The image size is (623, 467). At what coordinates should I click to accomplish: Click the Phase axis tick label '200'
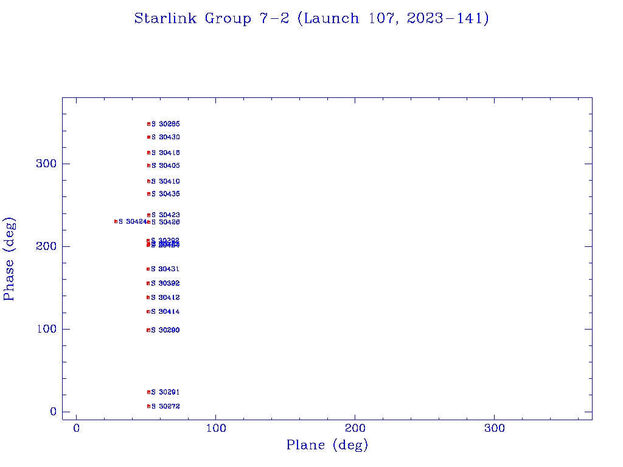[x=46, y=246]
